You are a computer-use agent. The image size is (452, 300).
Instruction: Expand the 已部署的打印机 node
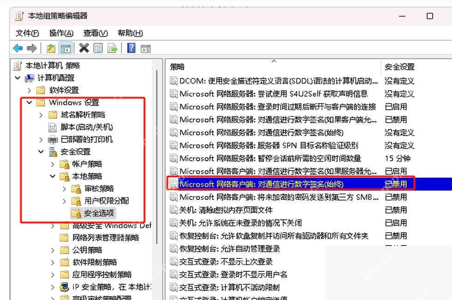click(x=41, y=139)
